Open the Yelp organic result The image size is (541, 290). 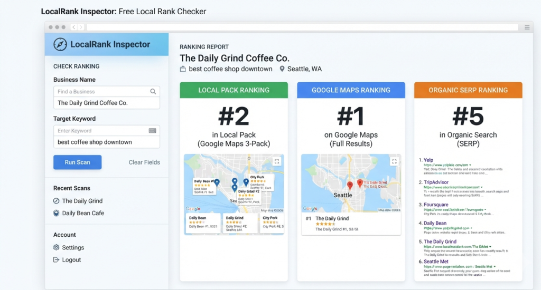click(428, 160)
